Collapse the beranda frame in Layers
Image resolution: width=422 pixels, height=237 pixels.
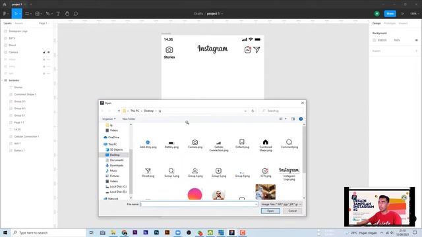click(3, 80)
